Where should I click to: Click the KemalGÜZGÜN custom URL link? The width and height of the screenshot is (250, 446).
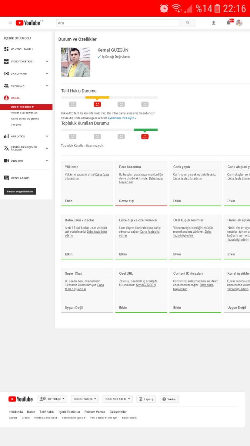coord(146,285)
